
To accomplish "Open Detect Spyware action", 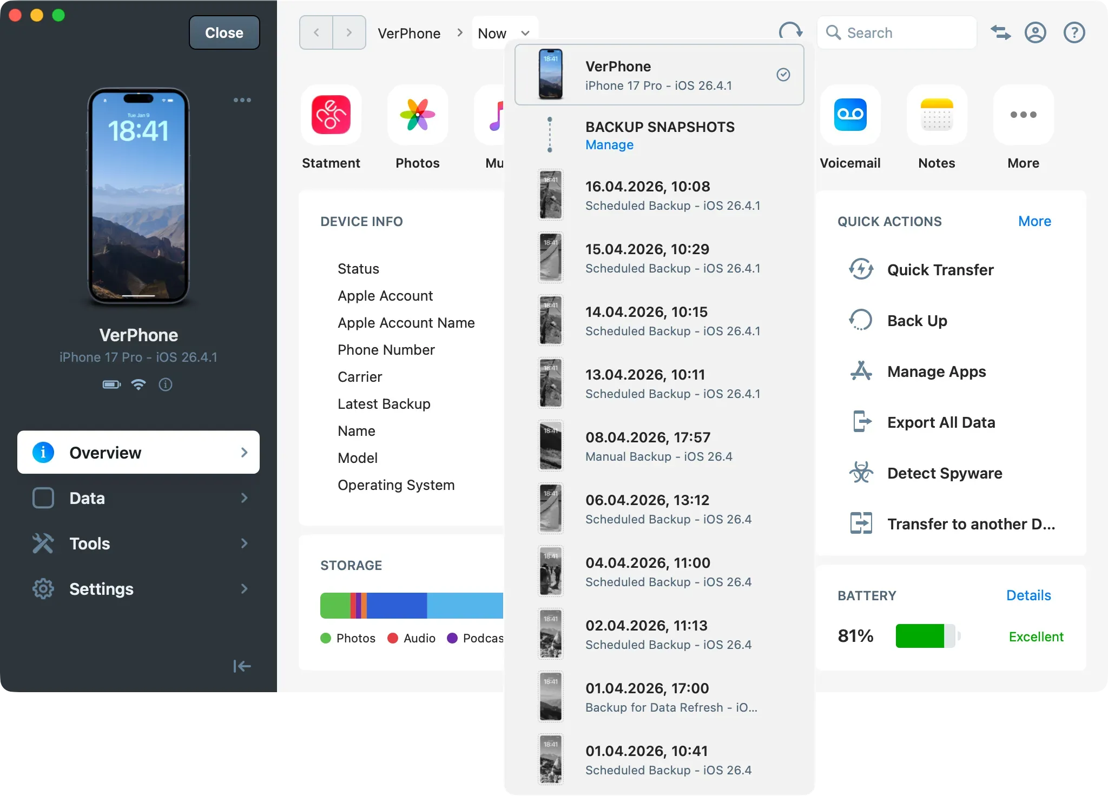I will pyautogui.click(x=944, y=473).
